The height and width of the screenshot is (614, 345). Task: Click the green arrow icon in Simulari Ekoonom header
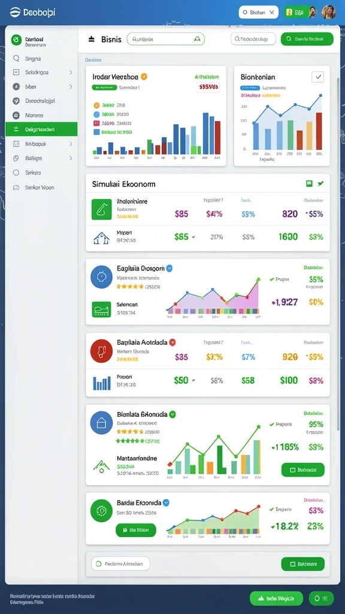321,183
